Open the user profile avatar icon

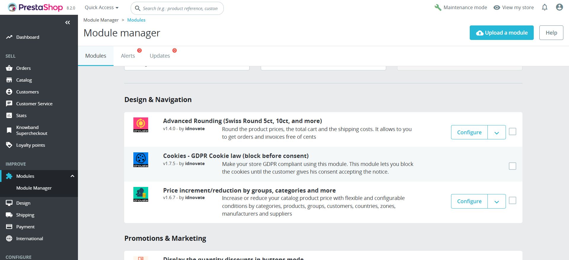point(559,7)
